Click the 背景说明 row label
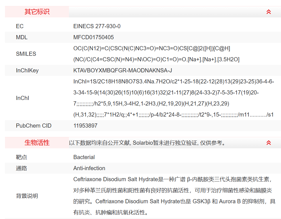The height and width of the screenshot is (219, 281). coord(27,196)
